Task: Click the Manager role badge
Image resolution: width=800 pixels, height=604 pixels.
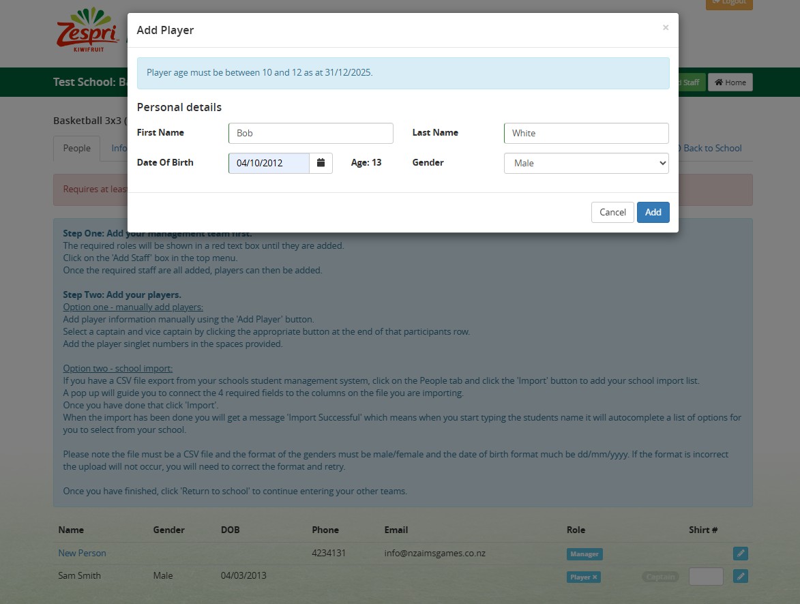Action: coord(584,554)
